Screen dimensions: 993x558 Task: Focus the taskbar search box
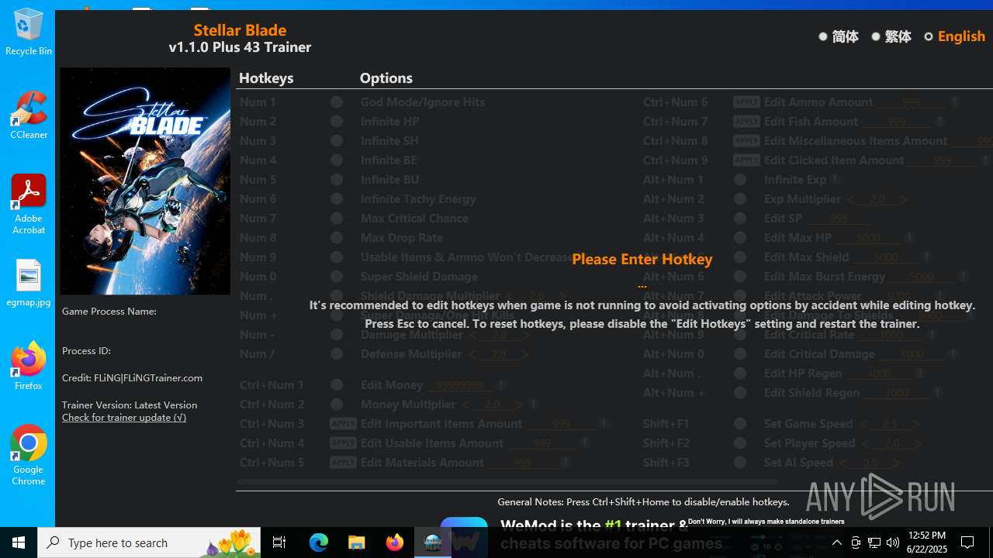tap(149, 542)
